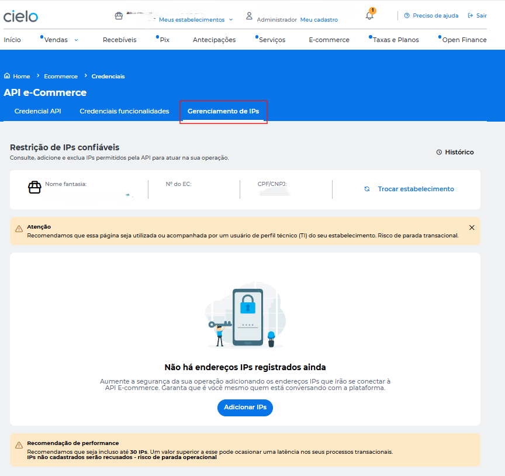Expand the Vendas chevron arrow
This screenshot has width=505, height=476.
pyautogui.click(x=77, y=40)
